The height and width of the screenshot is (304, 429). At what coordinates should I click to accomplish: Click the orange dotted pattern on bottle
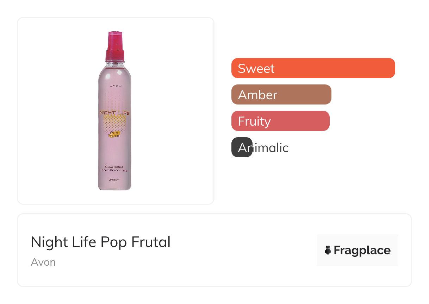point(115,122)
